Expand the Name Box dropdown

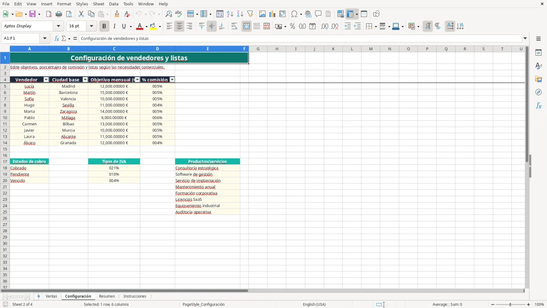(x=45, y=39)
